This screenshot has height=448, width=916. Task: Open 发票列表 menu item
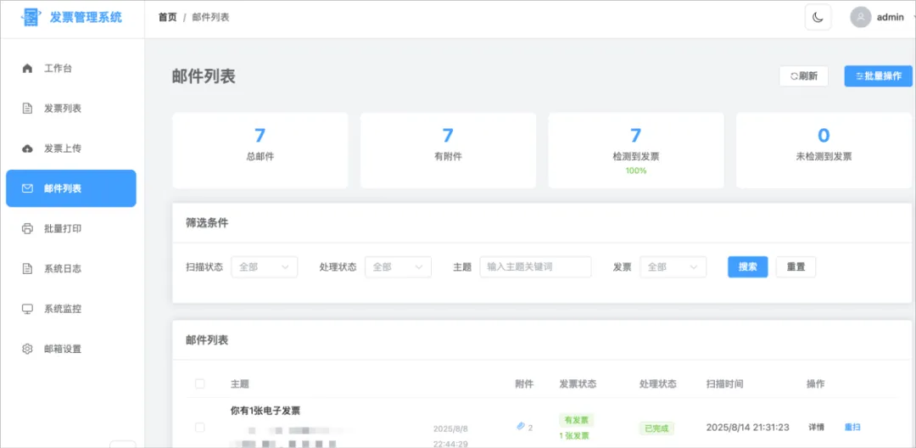pos(71,109)
